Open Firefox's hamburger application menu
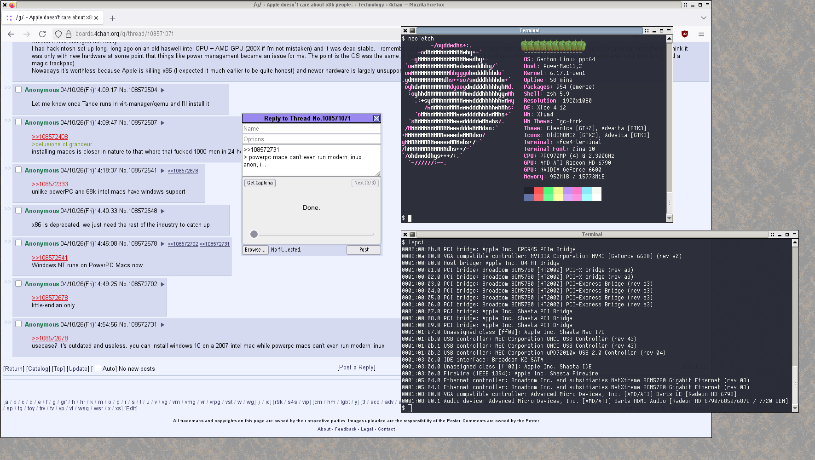The height and width of the screenshot is (460, 815). pyautogui.click(x=701, y=34)
